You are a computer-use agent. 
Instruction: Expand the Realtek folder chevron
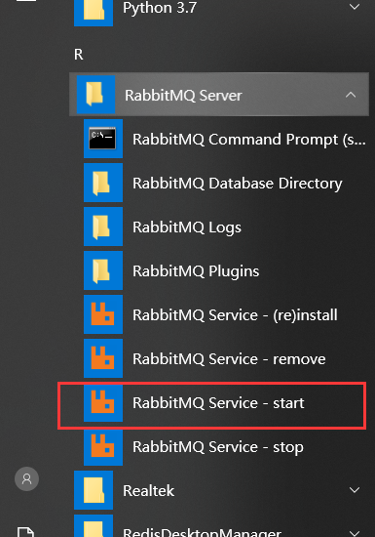pos(355,490)
